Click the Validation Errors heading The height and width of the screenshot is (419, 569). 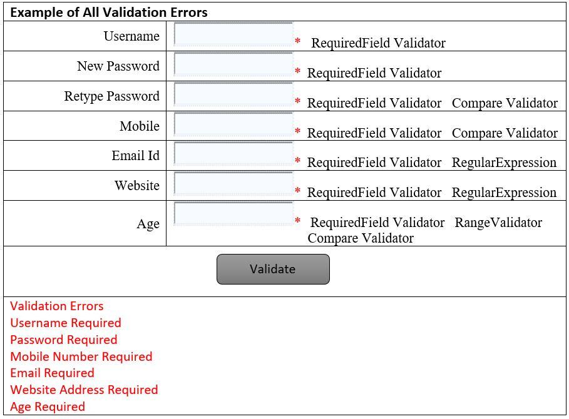[x=57, y=306]
